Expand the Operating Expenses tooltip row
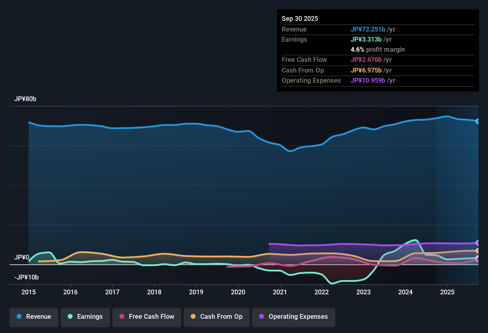The width and height of the screenshot is (488, 333). click(311, 80)
